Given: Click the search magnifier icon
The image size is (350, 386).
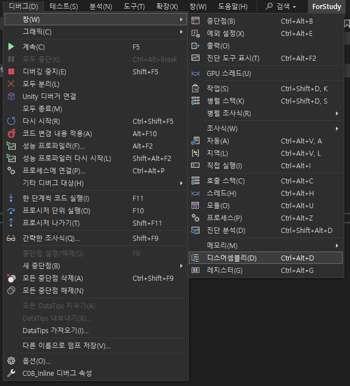Looking at the screenshot, I should pyautogui.click(x=269, y=6).
